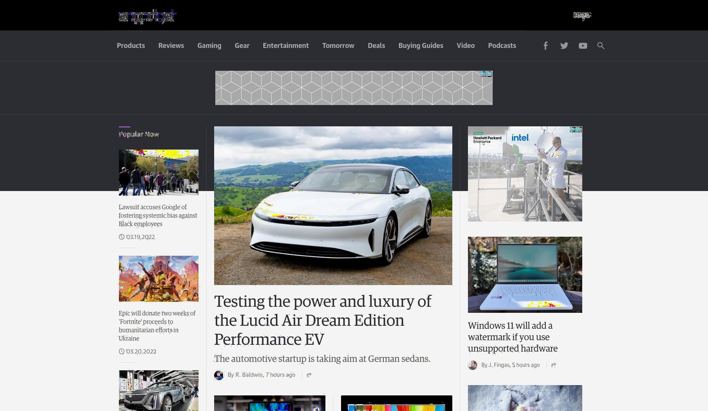Open Lucid Air Dream Edition headline

[323, 320]
